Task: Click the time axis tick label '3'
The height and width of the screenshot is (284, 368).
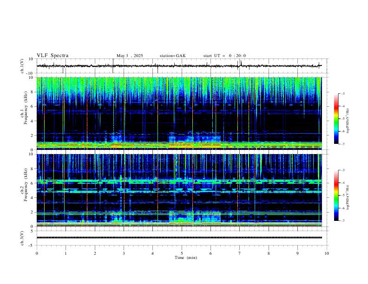Action: (124, 253)
